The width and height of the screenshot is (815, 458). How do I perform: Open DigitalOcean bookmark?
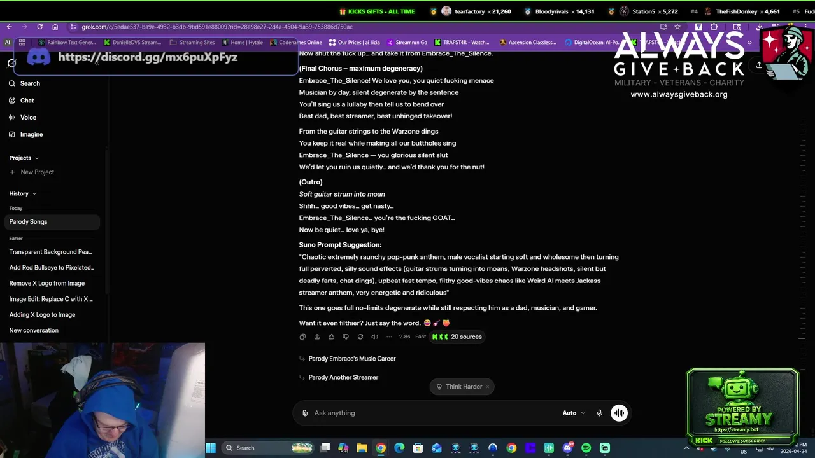(592, 43)
